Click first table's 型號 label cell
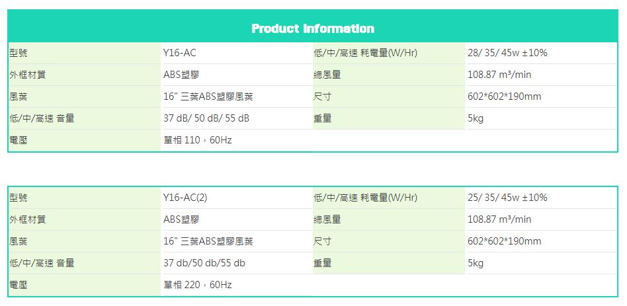Screen dimensions: 627x306 [x=85, y=53]
